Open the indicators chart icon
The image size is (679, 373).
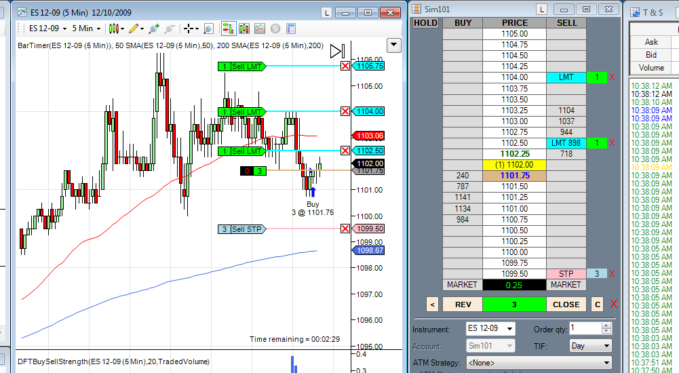pos(260,28)
